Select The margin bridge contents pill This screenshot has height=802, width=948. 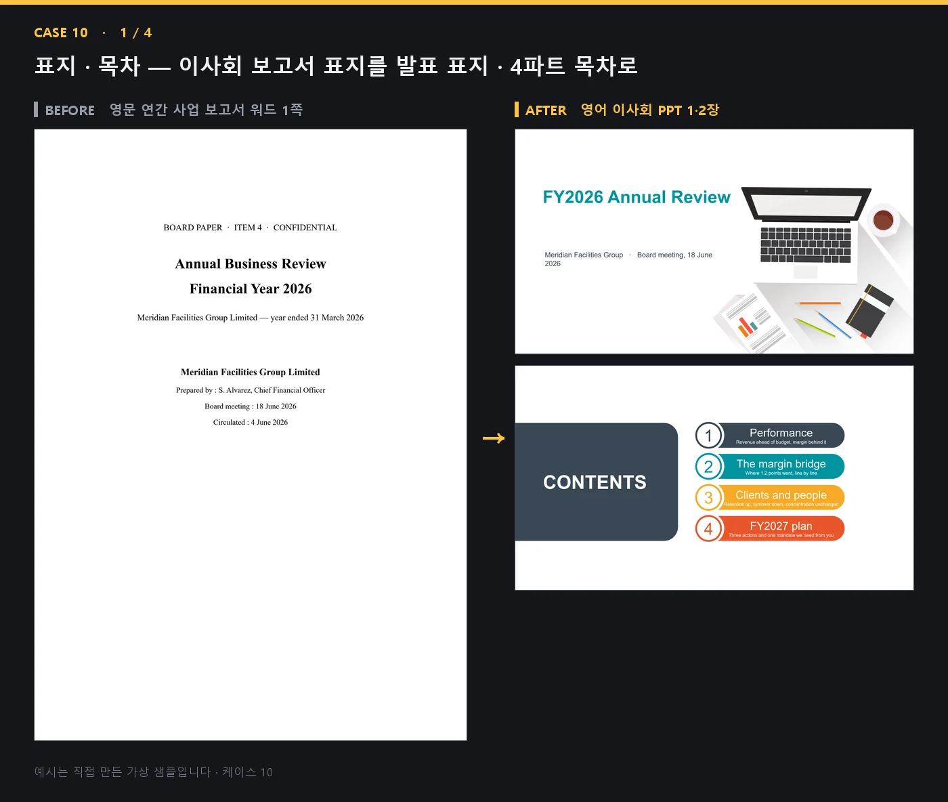[781, 467]
